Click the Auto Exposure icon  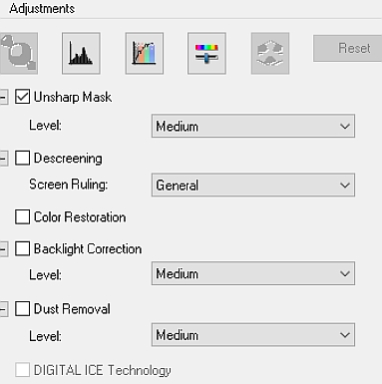pos(19,53)
